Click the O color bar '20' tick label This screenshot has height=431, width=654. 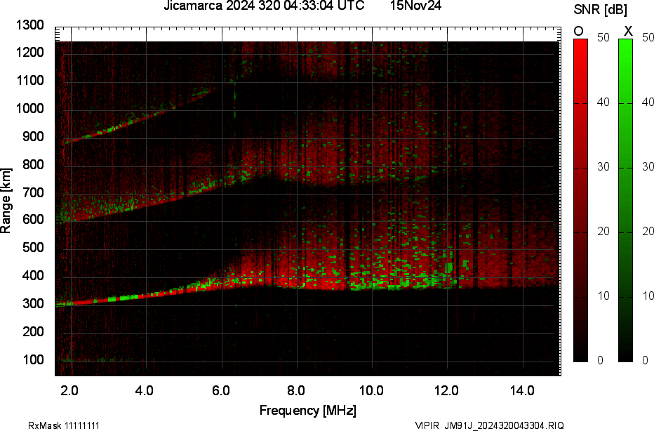coord(603,231)
